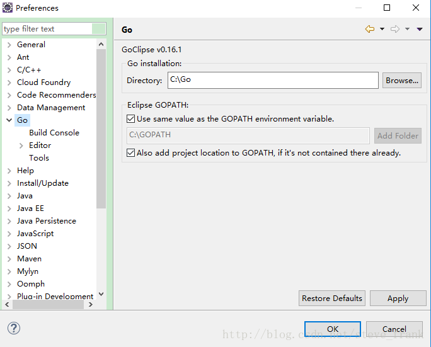Screen dimensions: 431x347
Task: Select the Go preference category
Action: click(x=22, y=120)
